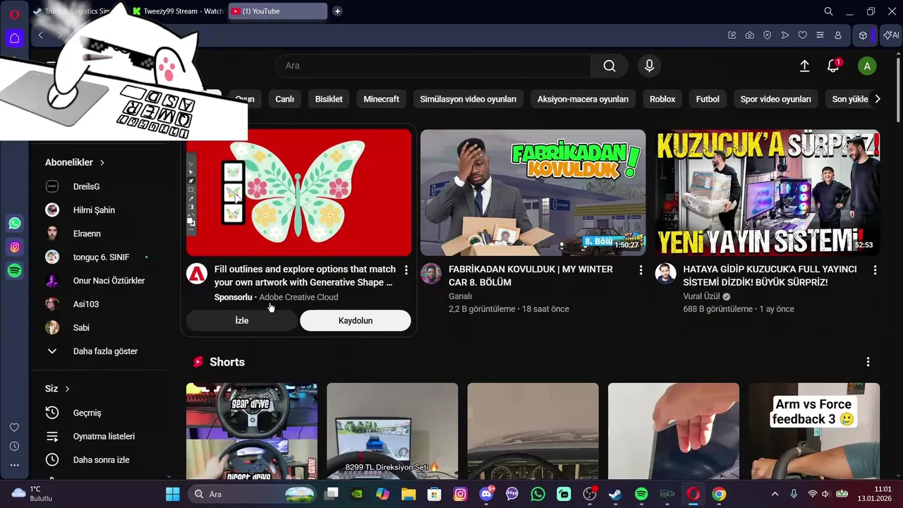Viewport: 903px width, 508px height.
Task: Open FABRİKADAN KOVULDUK video thumbnail
Action: (x=533, y=193)
